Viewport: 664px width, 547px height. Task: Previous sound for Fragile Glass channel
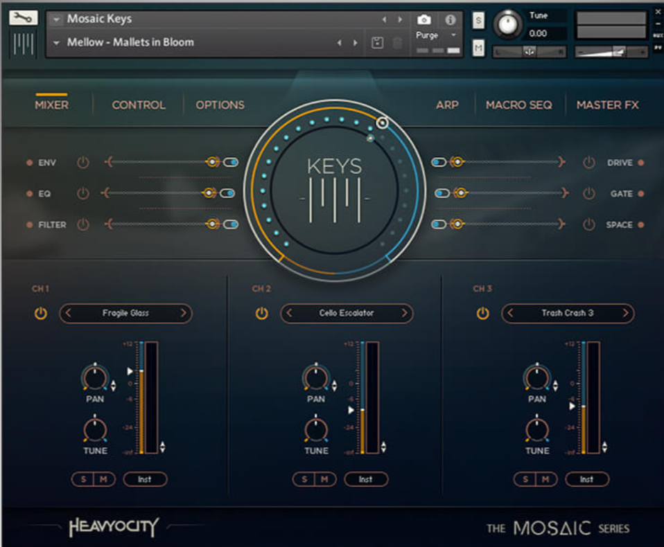[x=69, y=313]
